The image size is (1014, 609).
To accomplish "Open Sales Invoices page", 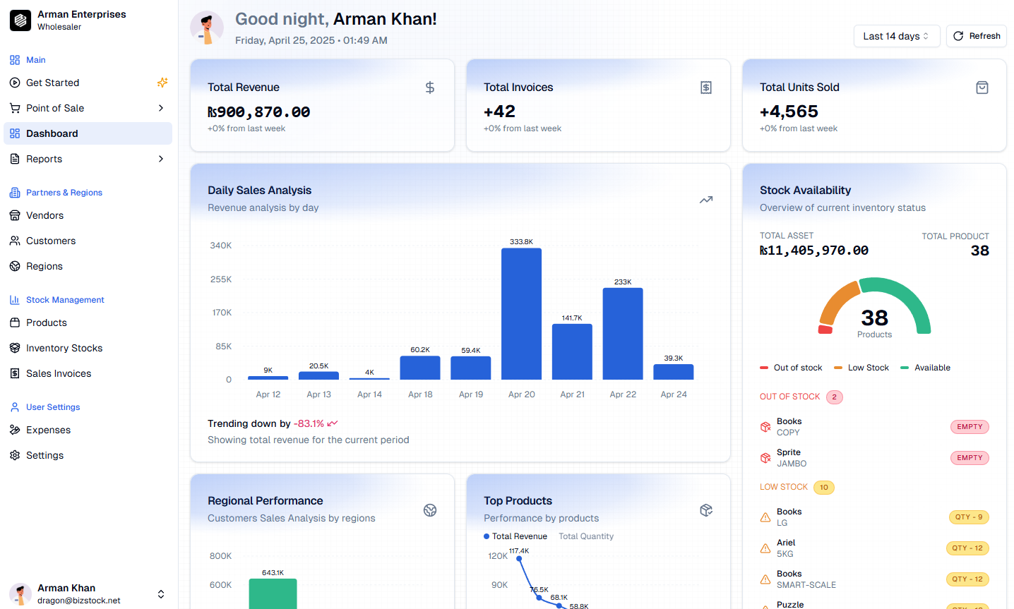I will (88, 373).
